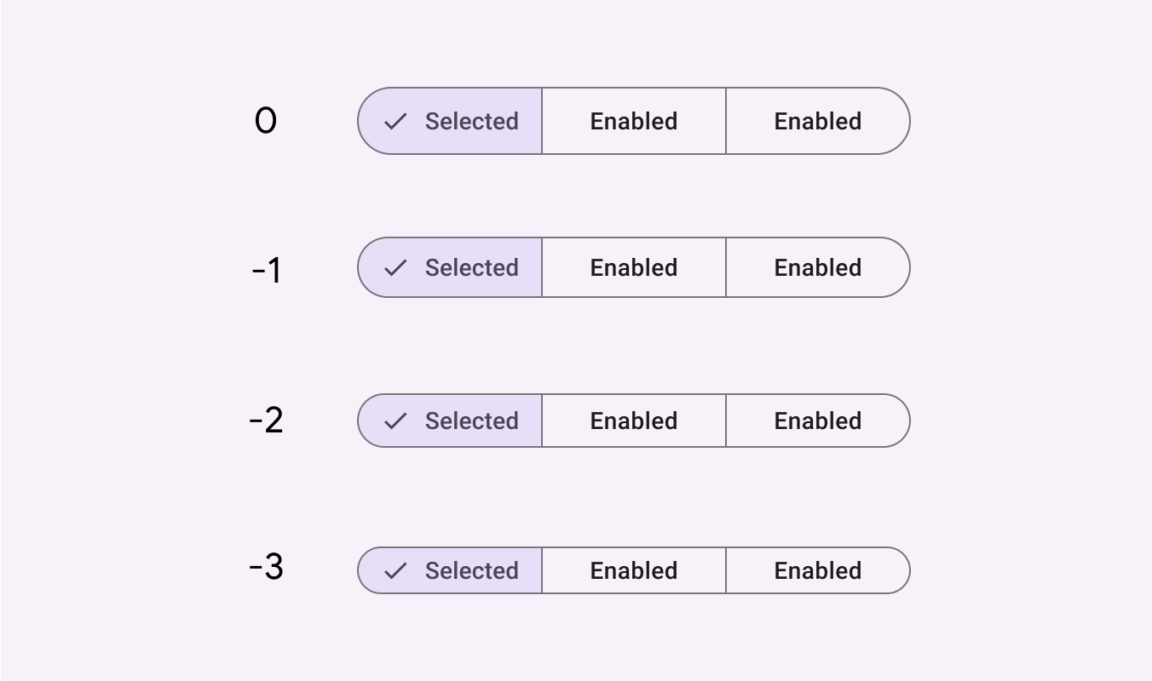This screenshot has width=1152, height=681.
Task: Click the density label 0
Action: [x=266, y=121]
